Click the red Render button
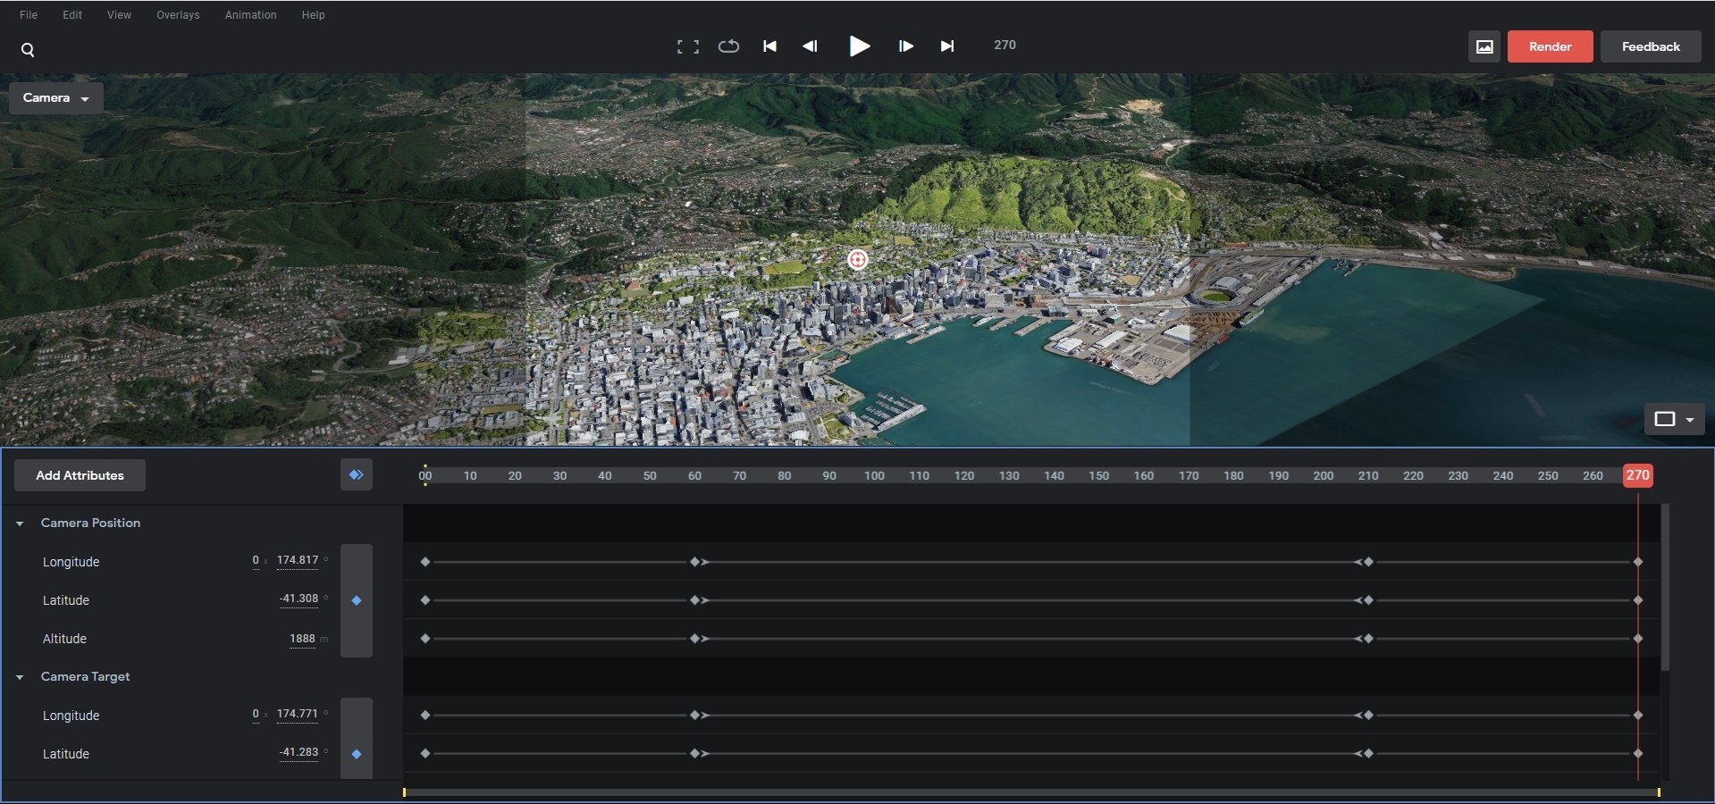Screen dimensions: 1715x804 1550,46
